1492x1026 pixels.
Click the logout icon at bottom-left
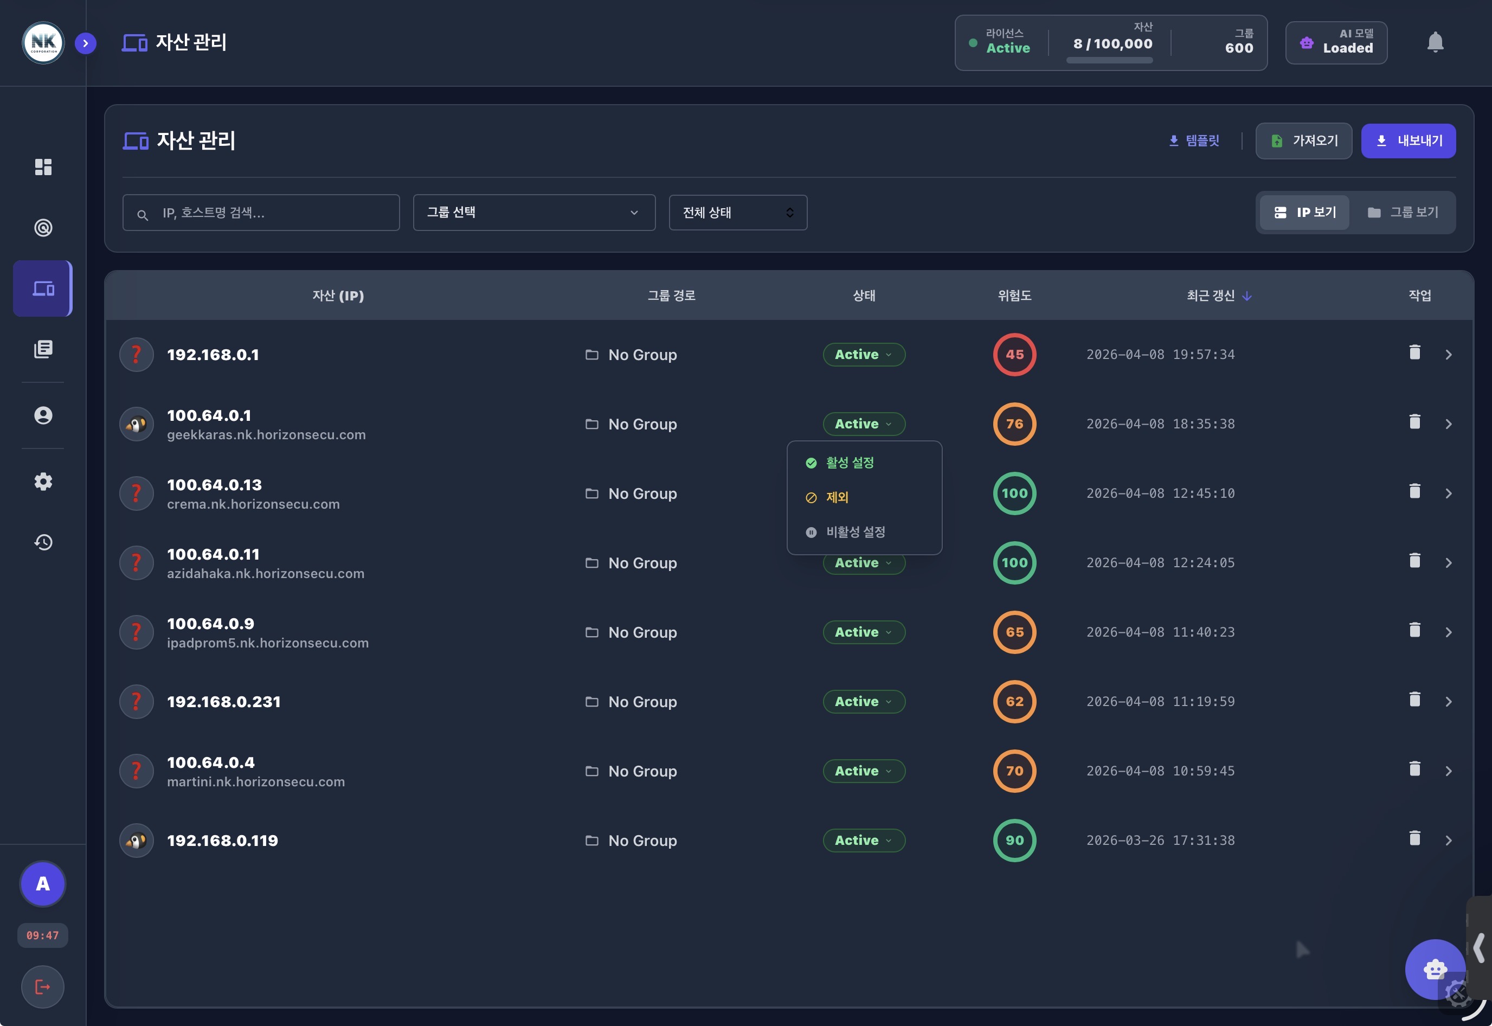pyautogui.click(x=42, y=987)
